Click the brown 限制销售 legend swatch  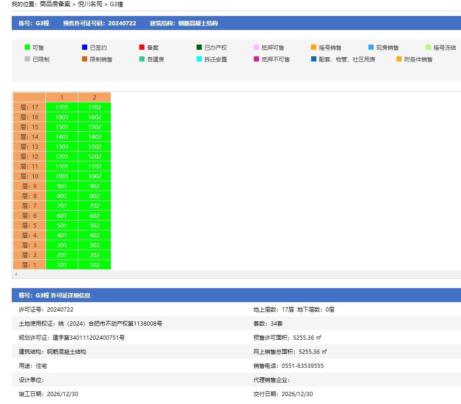click(x=85, y=59)
